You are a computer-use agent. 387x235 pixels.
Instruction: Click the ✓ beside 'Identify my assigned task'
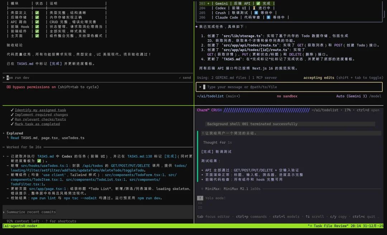[x=12, y=110]
